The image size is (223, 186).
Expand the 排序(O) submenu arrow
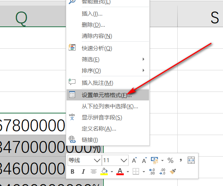coord(143,70)
